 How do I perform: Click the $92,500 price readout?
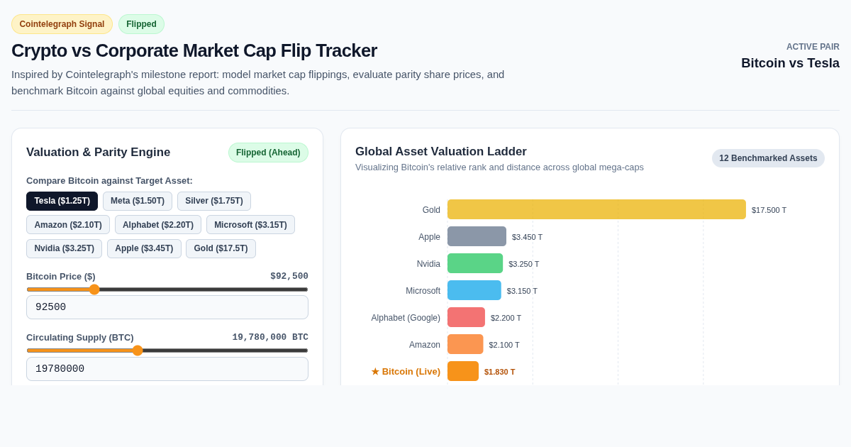(x=289, y=276)
